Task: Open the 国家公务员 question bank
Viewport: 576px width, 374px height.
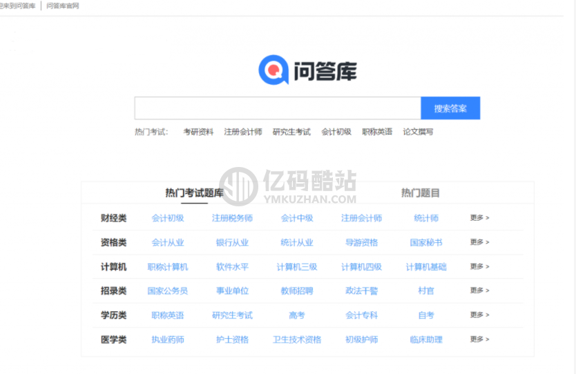Action: (168, 291)
